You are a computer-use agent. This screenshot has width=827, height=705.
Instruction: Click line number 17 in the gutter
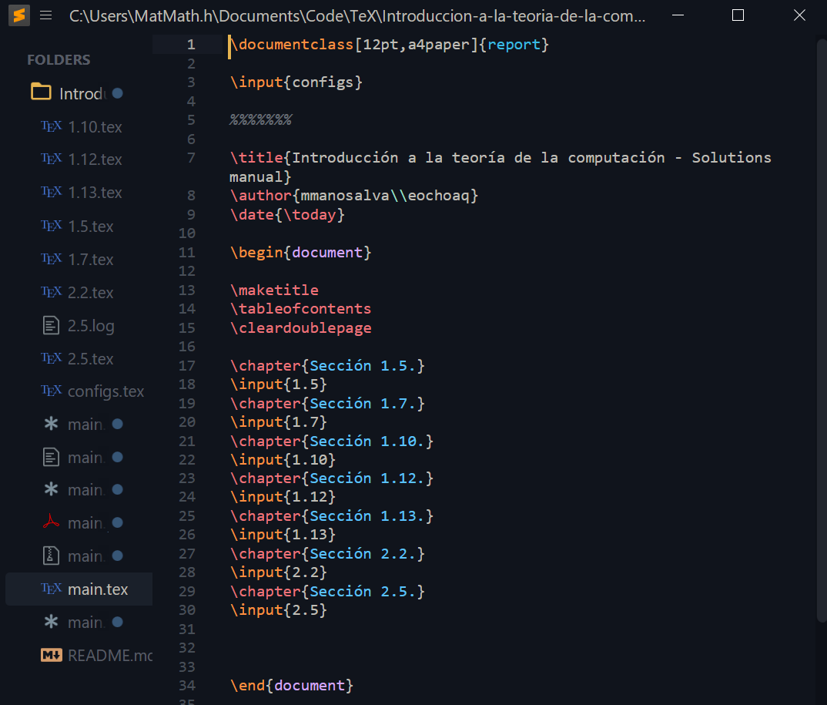[186, 365]
